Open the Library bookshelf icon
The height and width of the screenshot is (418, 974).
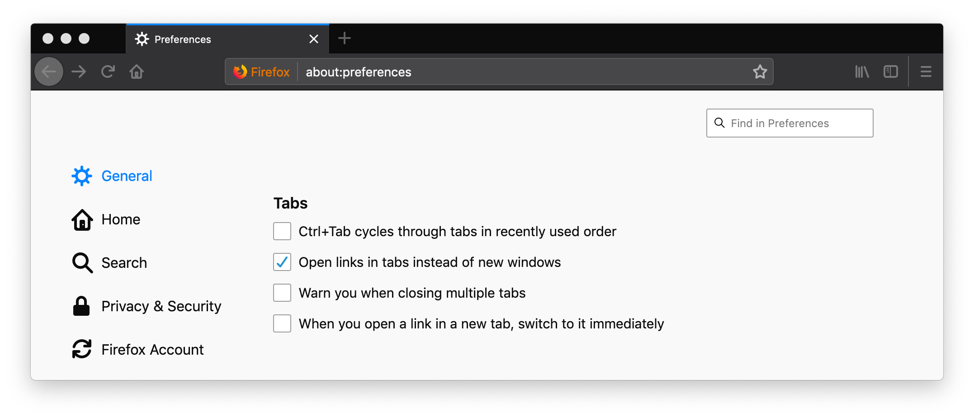tap(862, 71)
